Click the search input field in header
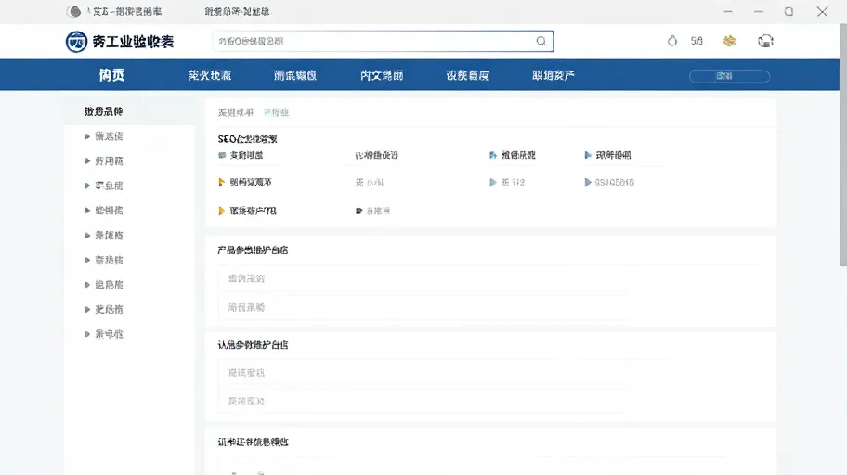This screenshot has width=847, height=475. tap(383, 41)
